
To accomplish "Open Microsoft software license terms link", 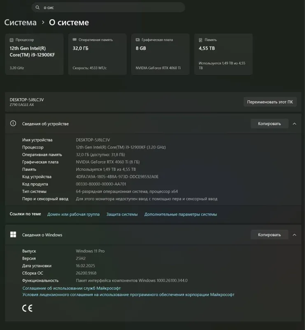I will 128,295.
